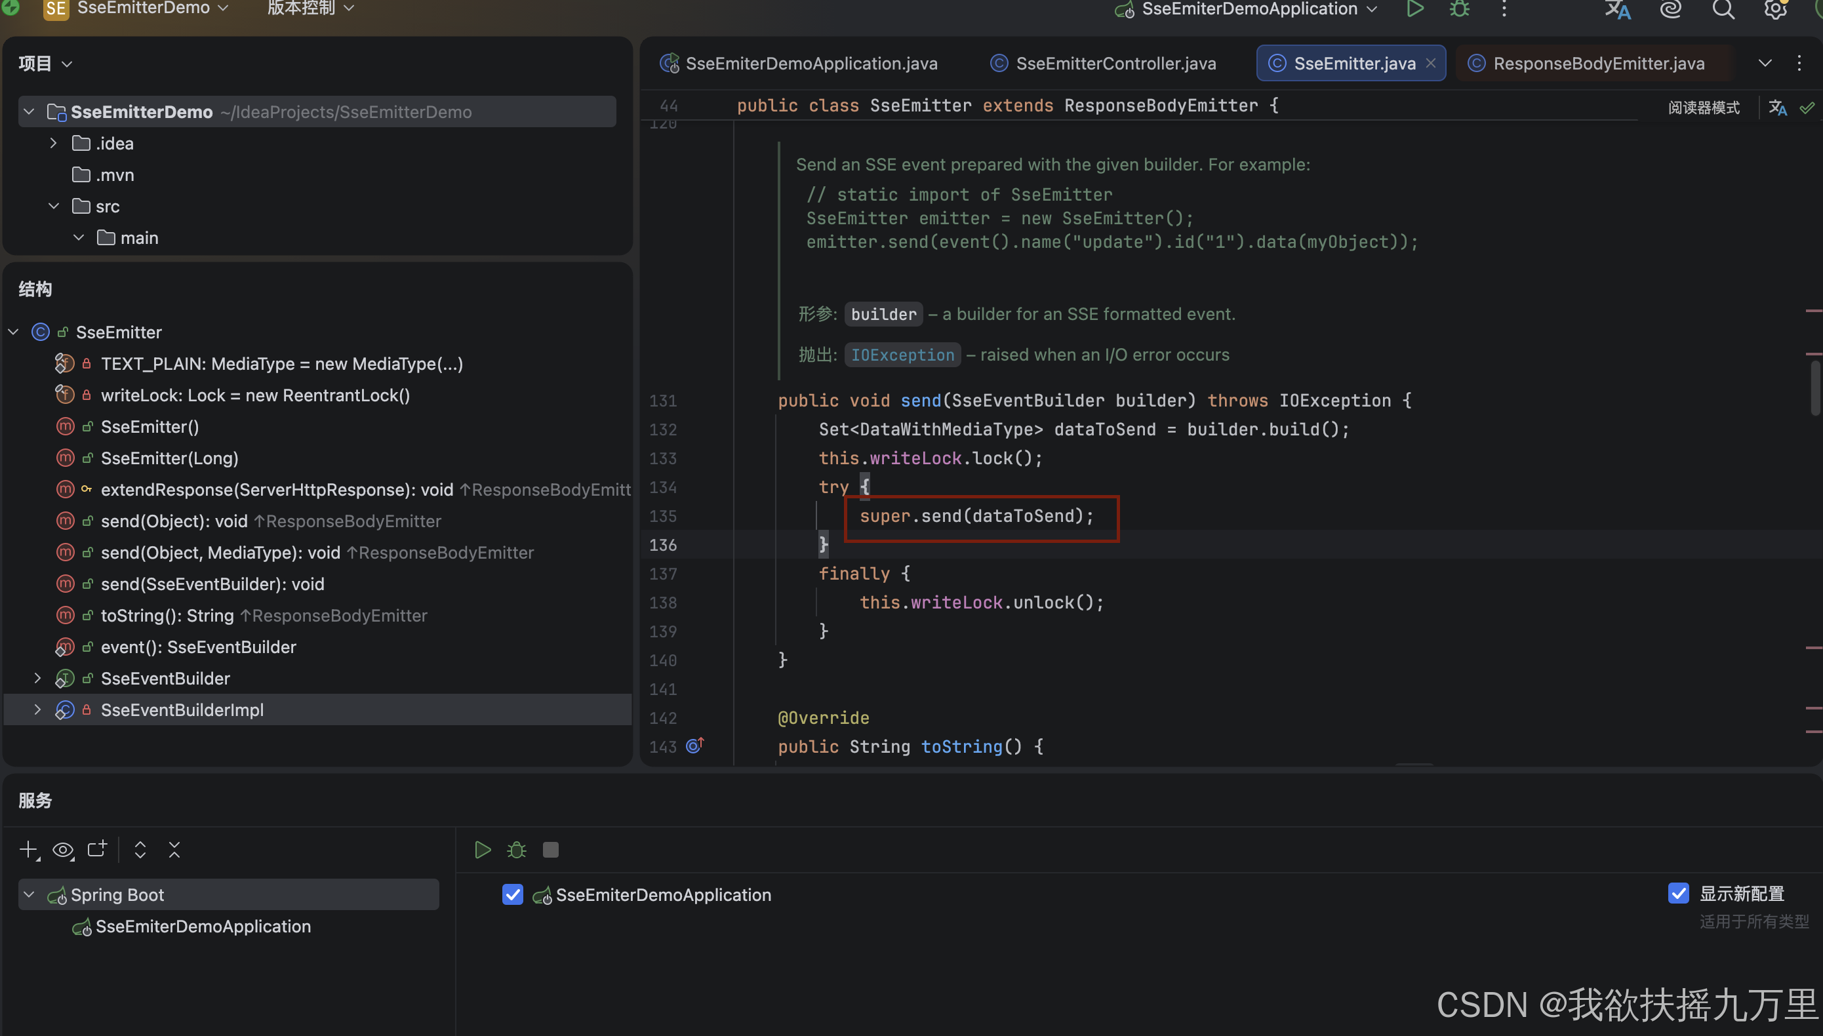Image resolution: width=1823 pixels, height=1036 pixels.
Task: Click the 阅读器模式 reader mode button
Action: click(x=1704, y=108)
